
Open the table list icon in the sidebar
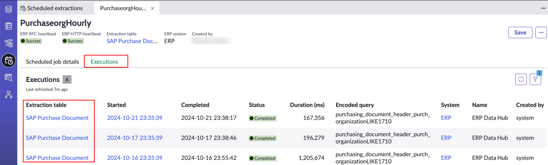tap(8, 27)
